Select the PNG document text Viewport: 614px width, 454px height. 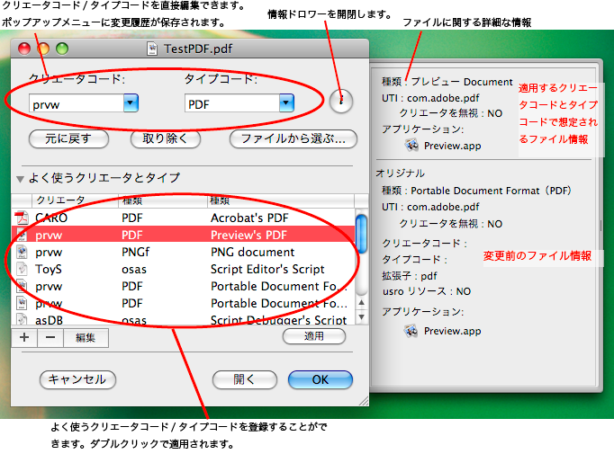pos(253,253)
